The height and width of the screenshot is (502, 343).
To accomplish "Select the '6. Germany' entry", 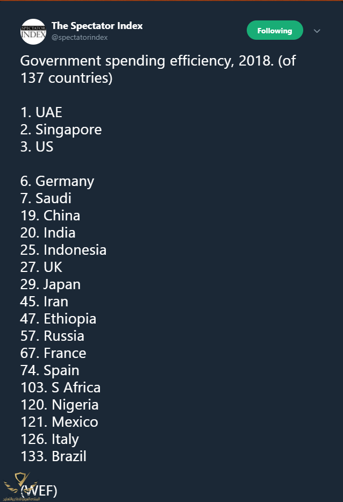I will 57,182.
